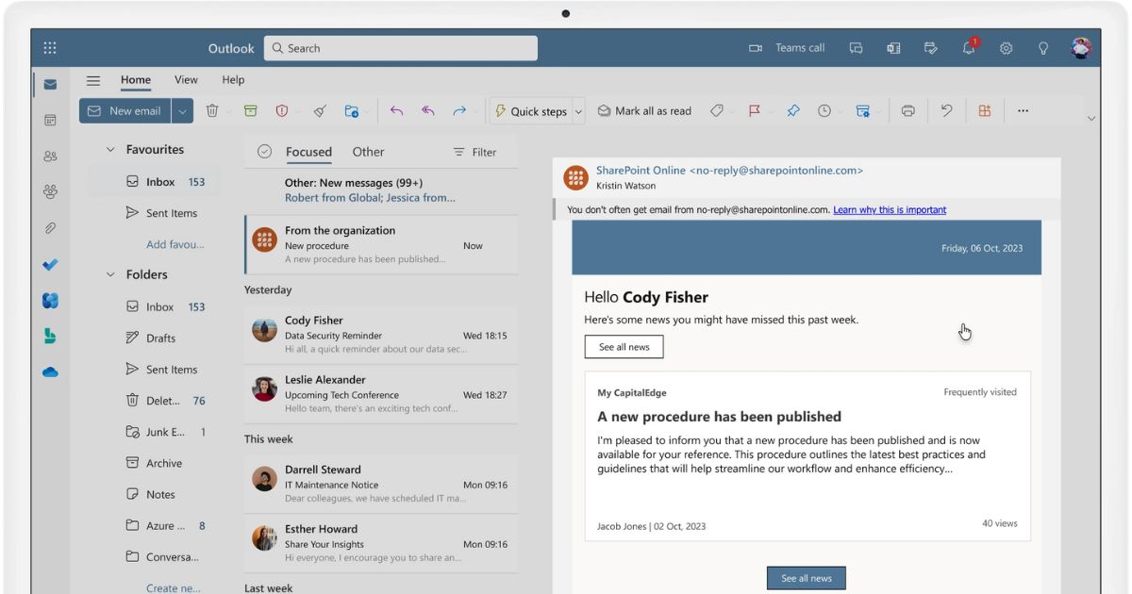Image resolution: width=1132 pixels, height=594 pixels.
Task: Pin the email using the pin icon
Action: [792, 111]
